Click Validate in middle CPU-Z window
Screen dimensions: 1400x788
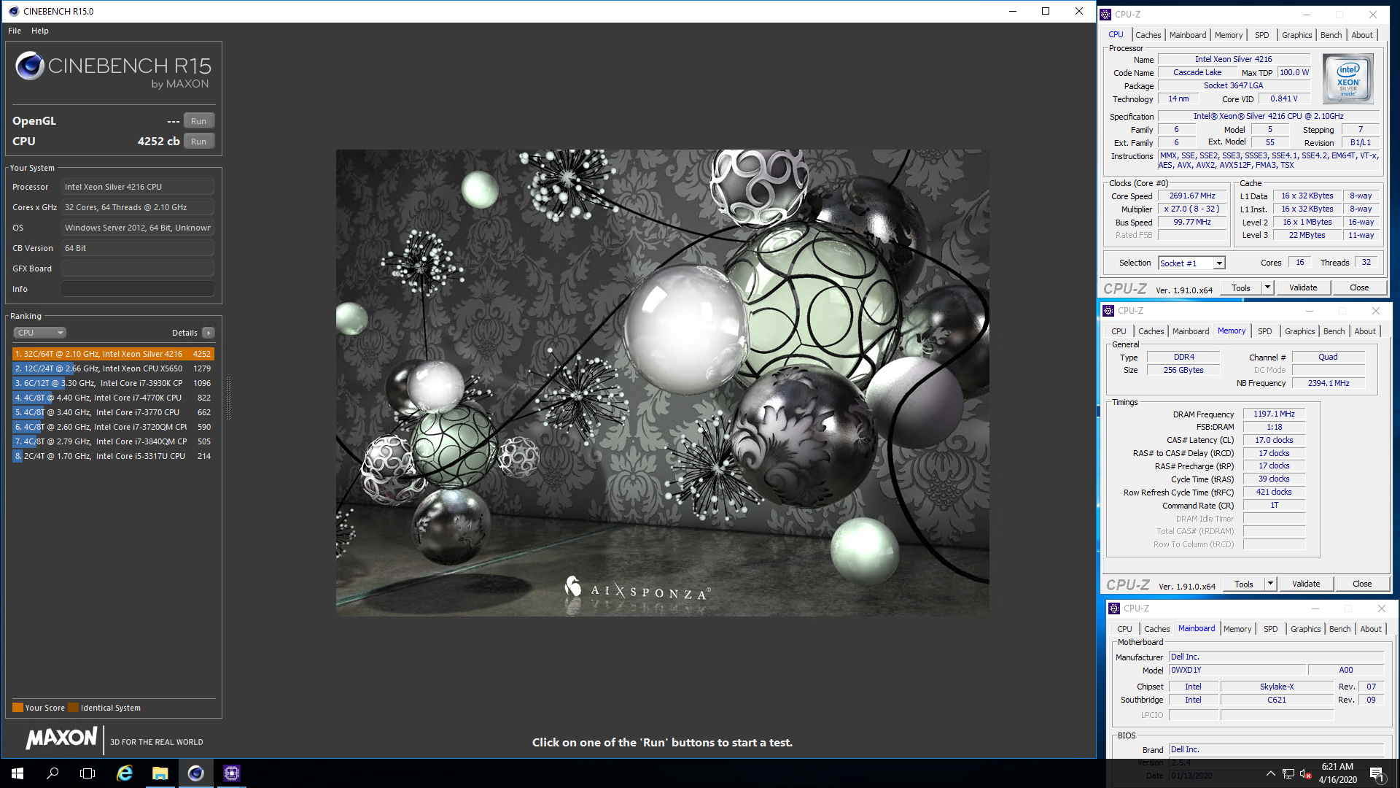coord(1306,584)
